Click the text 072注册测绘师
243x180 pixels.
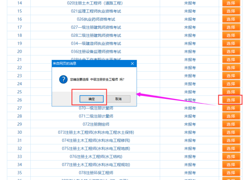click(x=96, y=124)
